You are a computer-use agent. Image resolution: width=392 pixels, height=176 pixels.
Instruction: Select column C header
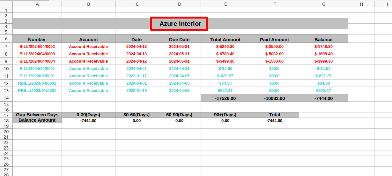[x=137, y=4]
